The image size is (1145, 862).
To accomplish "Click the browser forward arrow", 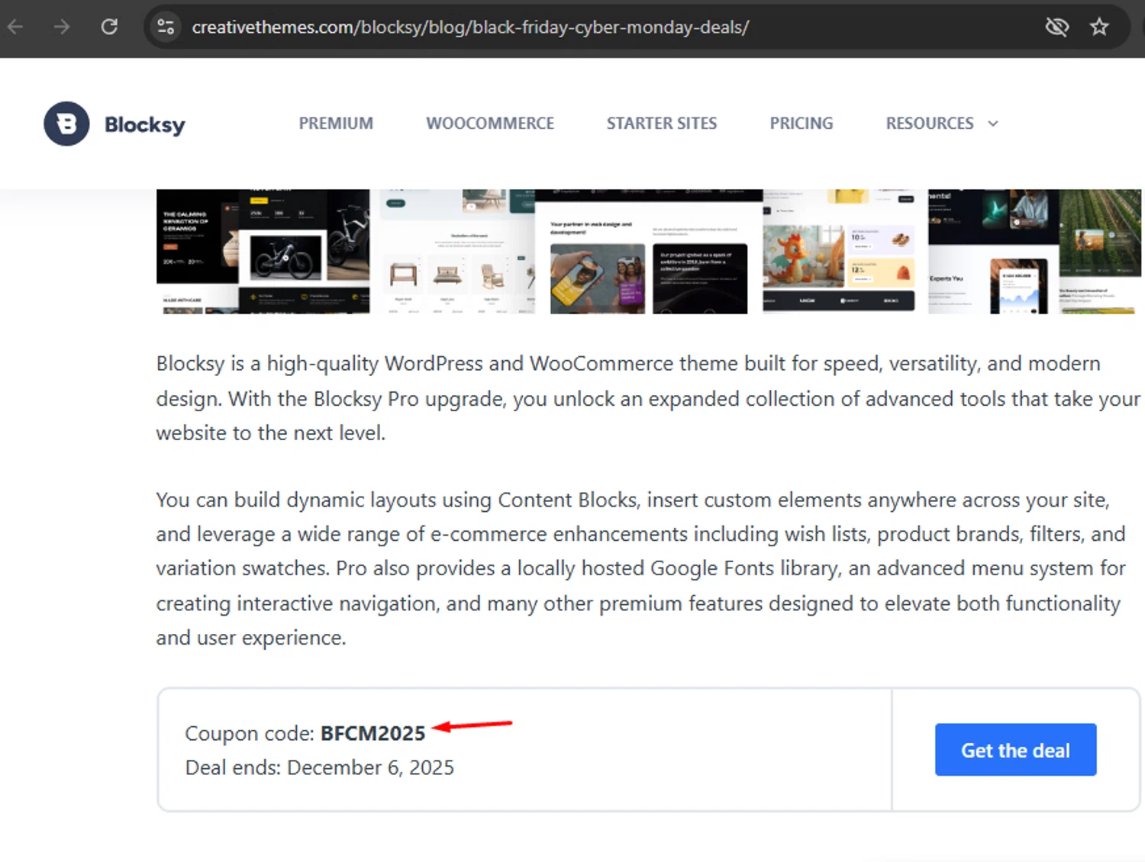I will click(62, 27).
